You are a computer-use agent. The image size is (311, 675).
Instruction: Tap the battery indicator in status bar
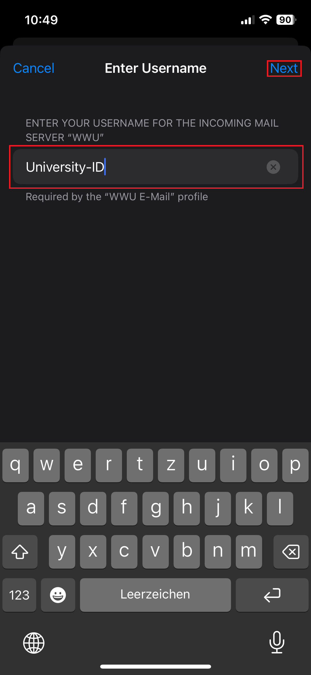coord(286,20)
